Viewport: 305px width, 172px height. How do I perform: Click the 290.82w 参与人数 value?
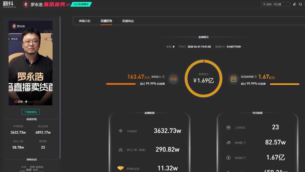167,150
